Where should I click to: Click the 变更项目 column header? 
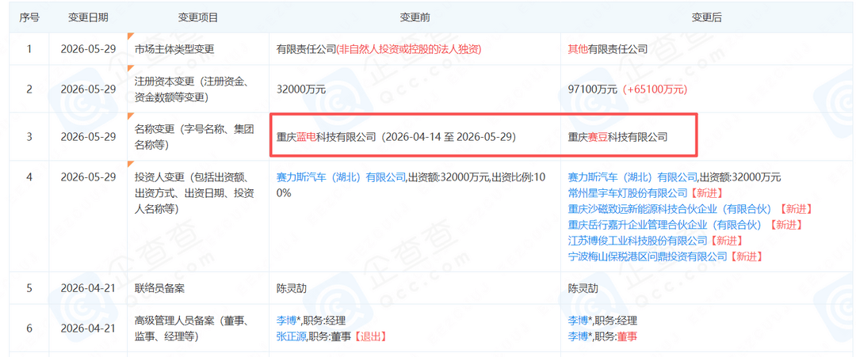pos(197,17)
